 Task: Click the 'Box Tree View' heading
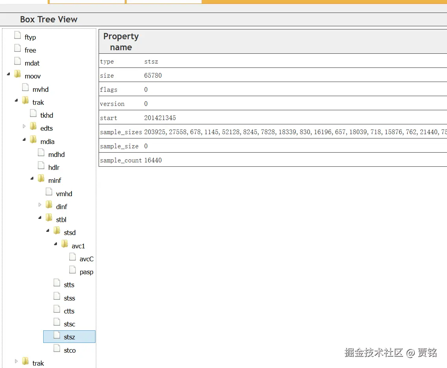point(49,19)
